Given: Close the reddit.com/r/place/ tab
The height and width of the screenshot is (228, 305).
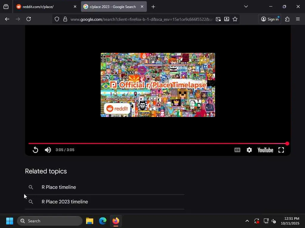Looking at the screenshot, I should [75, 7].
